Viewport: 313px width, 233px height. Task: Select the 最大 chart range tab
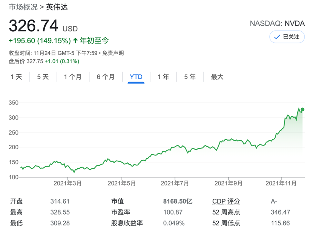pos(217,77)
